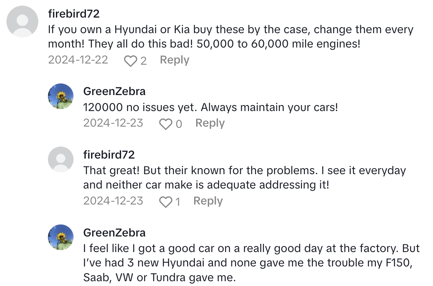The width and height of the screenshot is (433, 286).
Task: Click the date under "120000 no issues yet"
Action: pos(113,123)
